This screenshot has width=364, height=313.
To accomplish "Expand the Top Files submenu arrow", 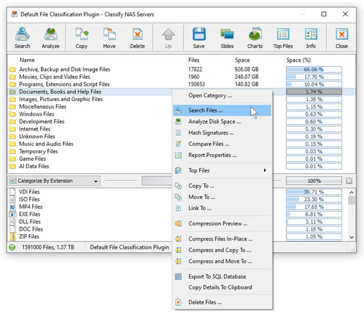I will (x=265, y=170).
